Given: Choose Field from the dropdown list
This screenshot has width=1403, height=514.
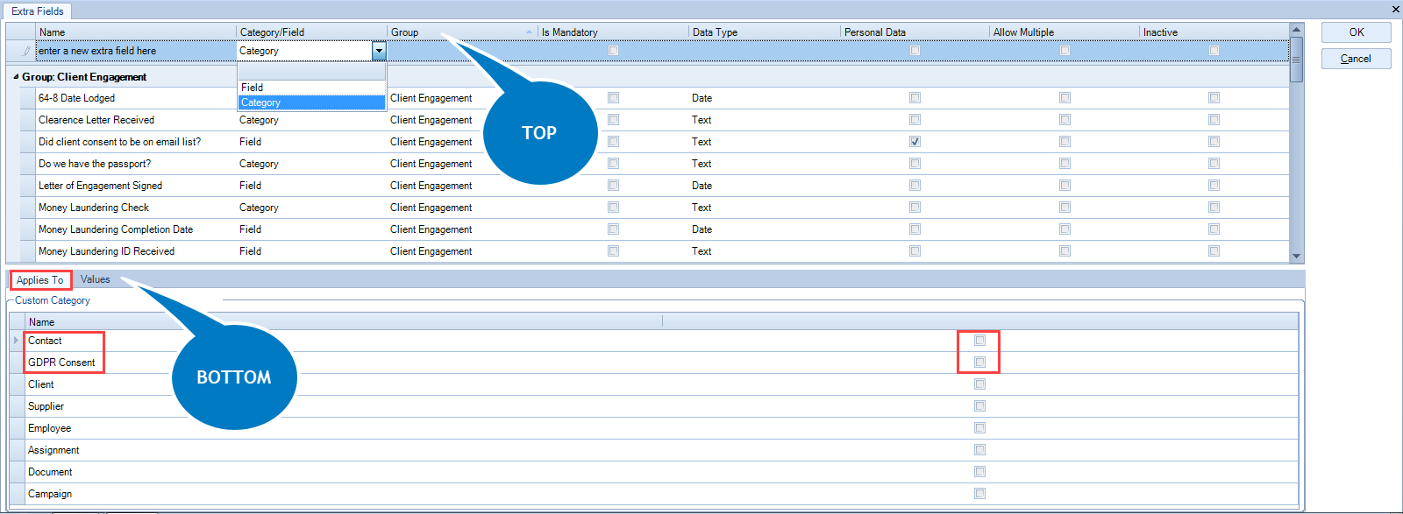Looking at the screenshot, I should [311, 88].
